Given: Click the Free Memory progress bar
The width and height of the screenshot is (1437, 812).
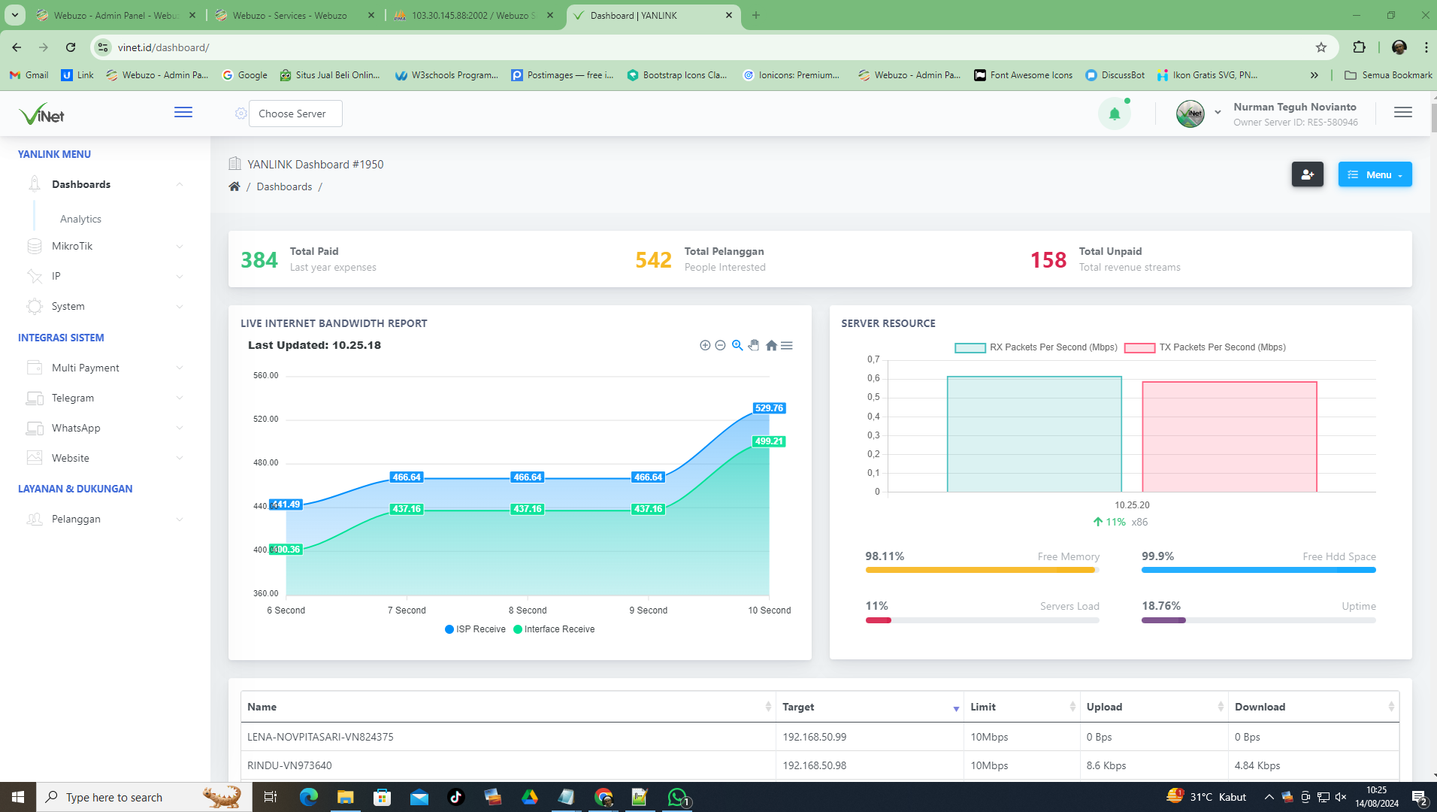Looking at the screenshot, I should tap(982, 570).
